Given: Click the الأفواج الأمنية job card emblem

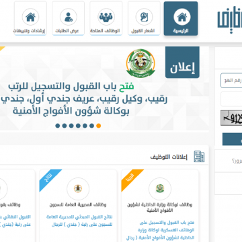Looking at the screenshot, I should coord(160,189).
